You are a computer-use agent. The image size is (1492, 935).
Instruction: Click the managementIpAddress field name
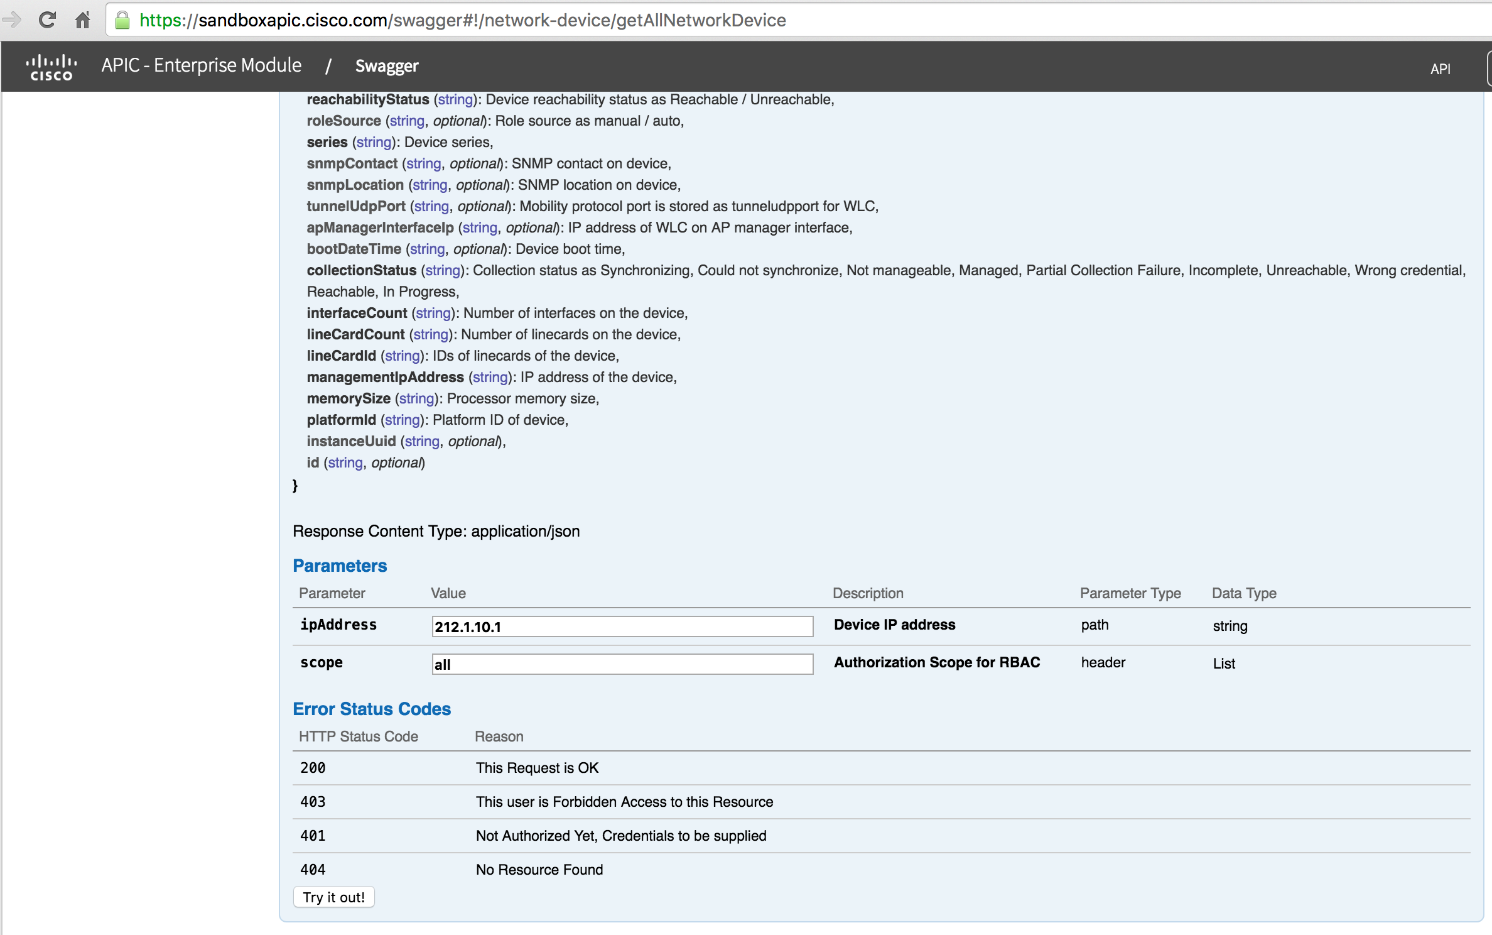[x=386, y=377]
